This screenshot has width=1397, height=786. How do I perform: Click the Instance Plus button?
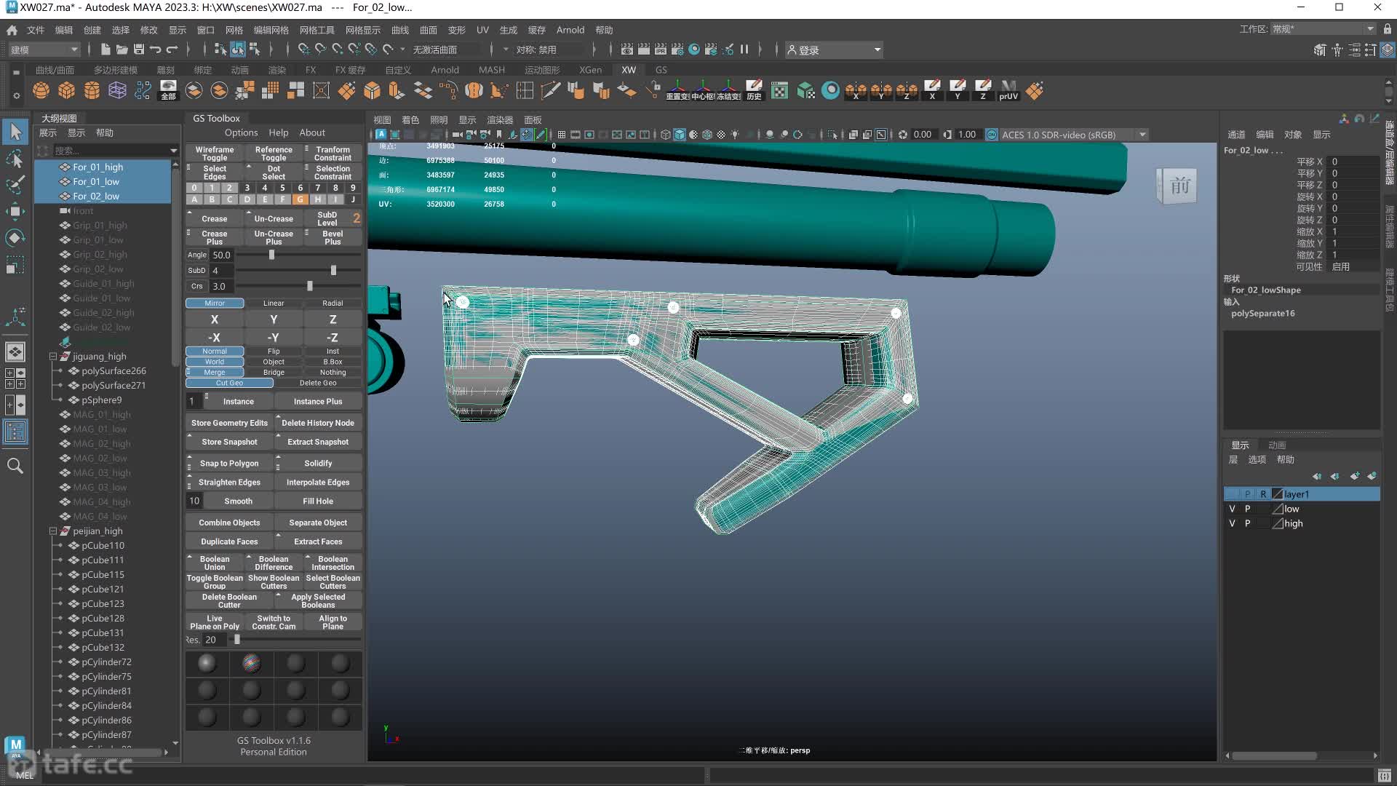318,402
